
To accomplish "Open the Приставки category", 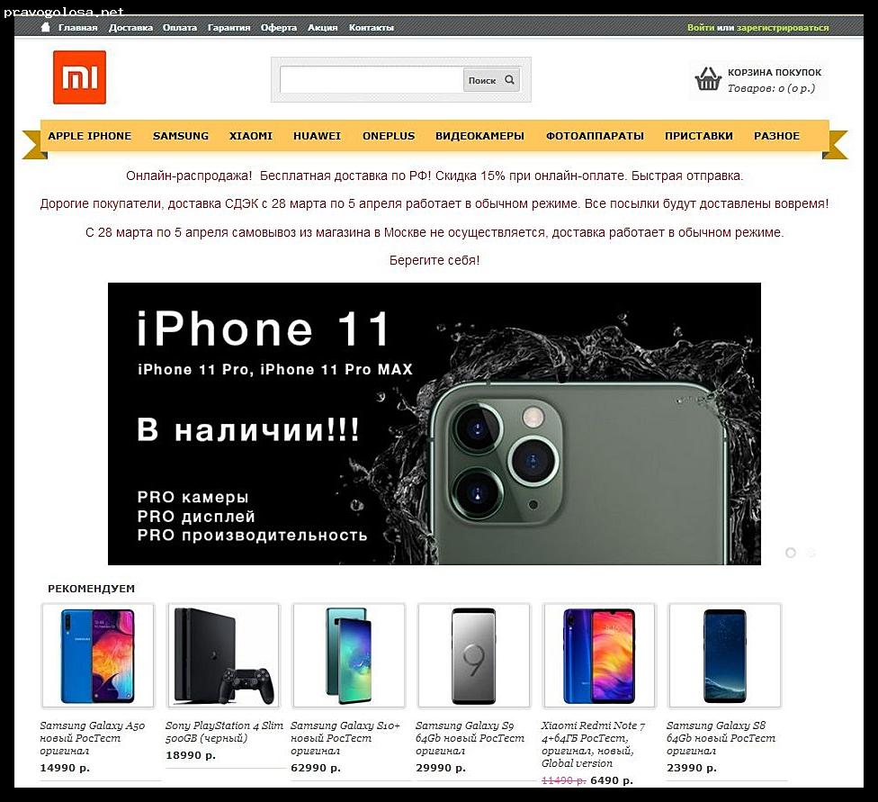I will [699, 136].
